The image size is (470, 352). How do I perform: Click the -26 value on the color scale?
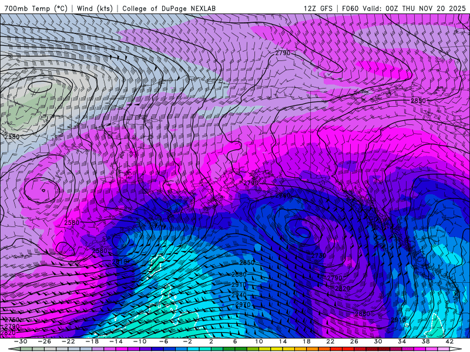(x=45, y=341)
